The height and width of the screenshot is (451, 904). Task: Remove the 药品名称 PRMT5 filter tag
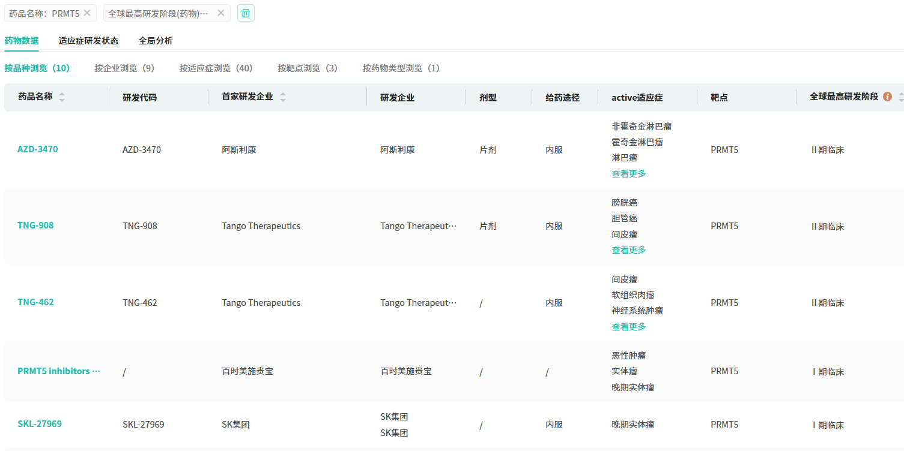coord(87,13)
